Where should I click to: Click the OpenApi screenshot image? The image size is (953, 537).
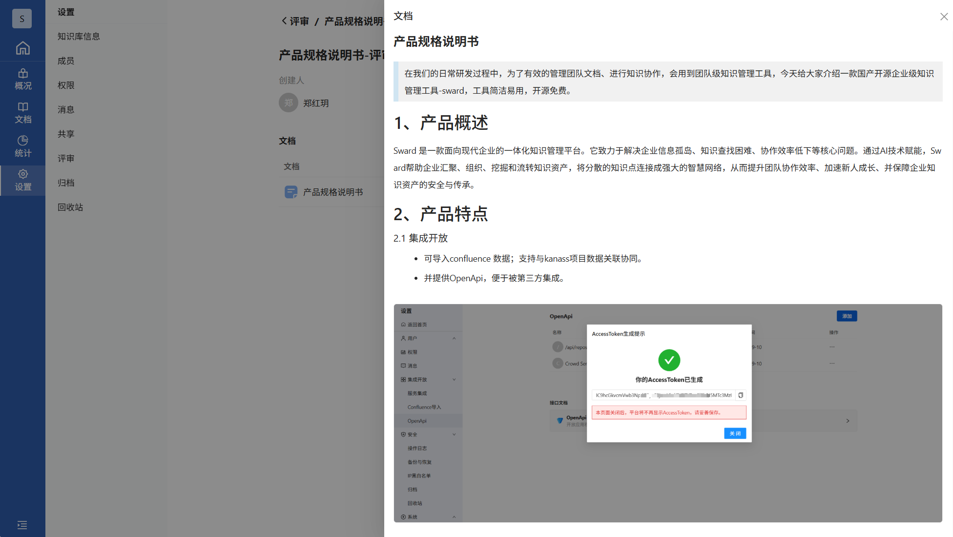point(667,413)
